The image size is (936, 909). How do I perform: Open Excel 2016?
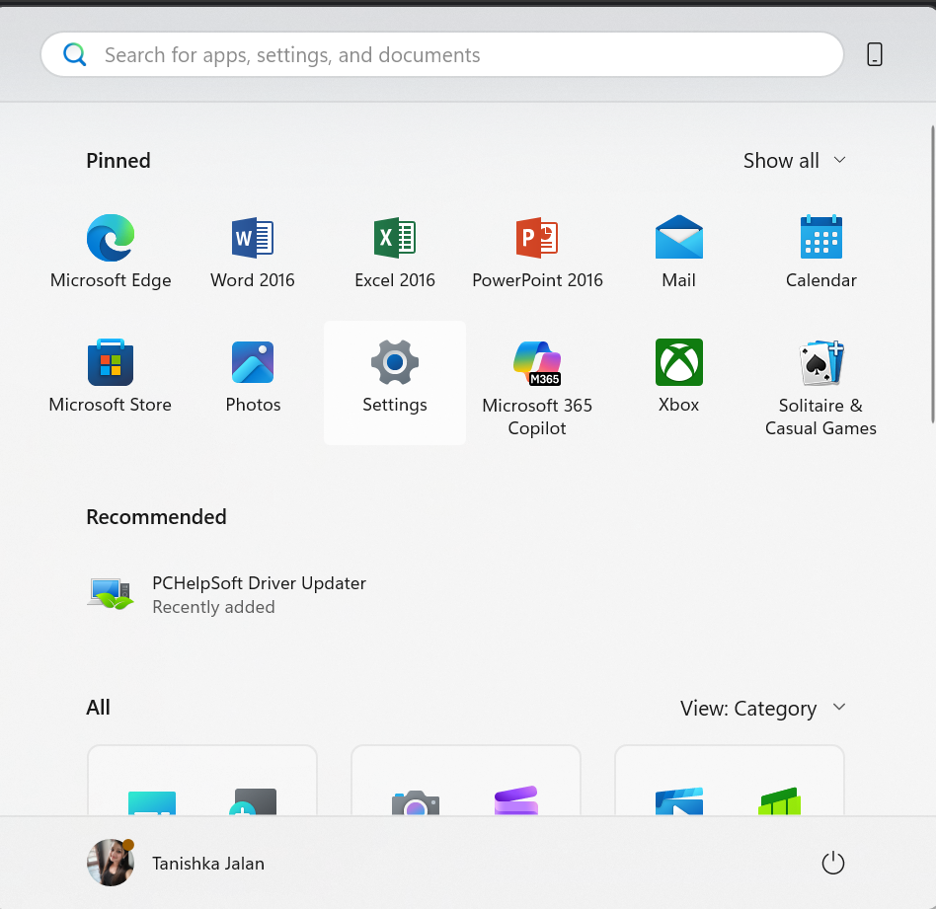395,252
